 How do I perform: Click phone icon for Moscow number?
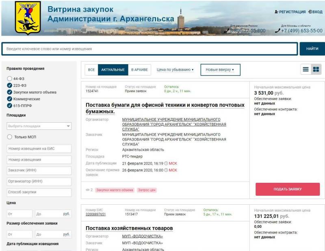click(277, 31)
